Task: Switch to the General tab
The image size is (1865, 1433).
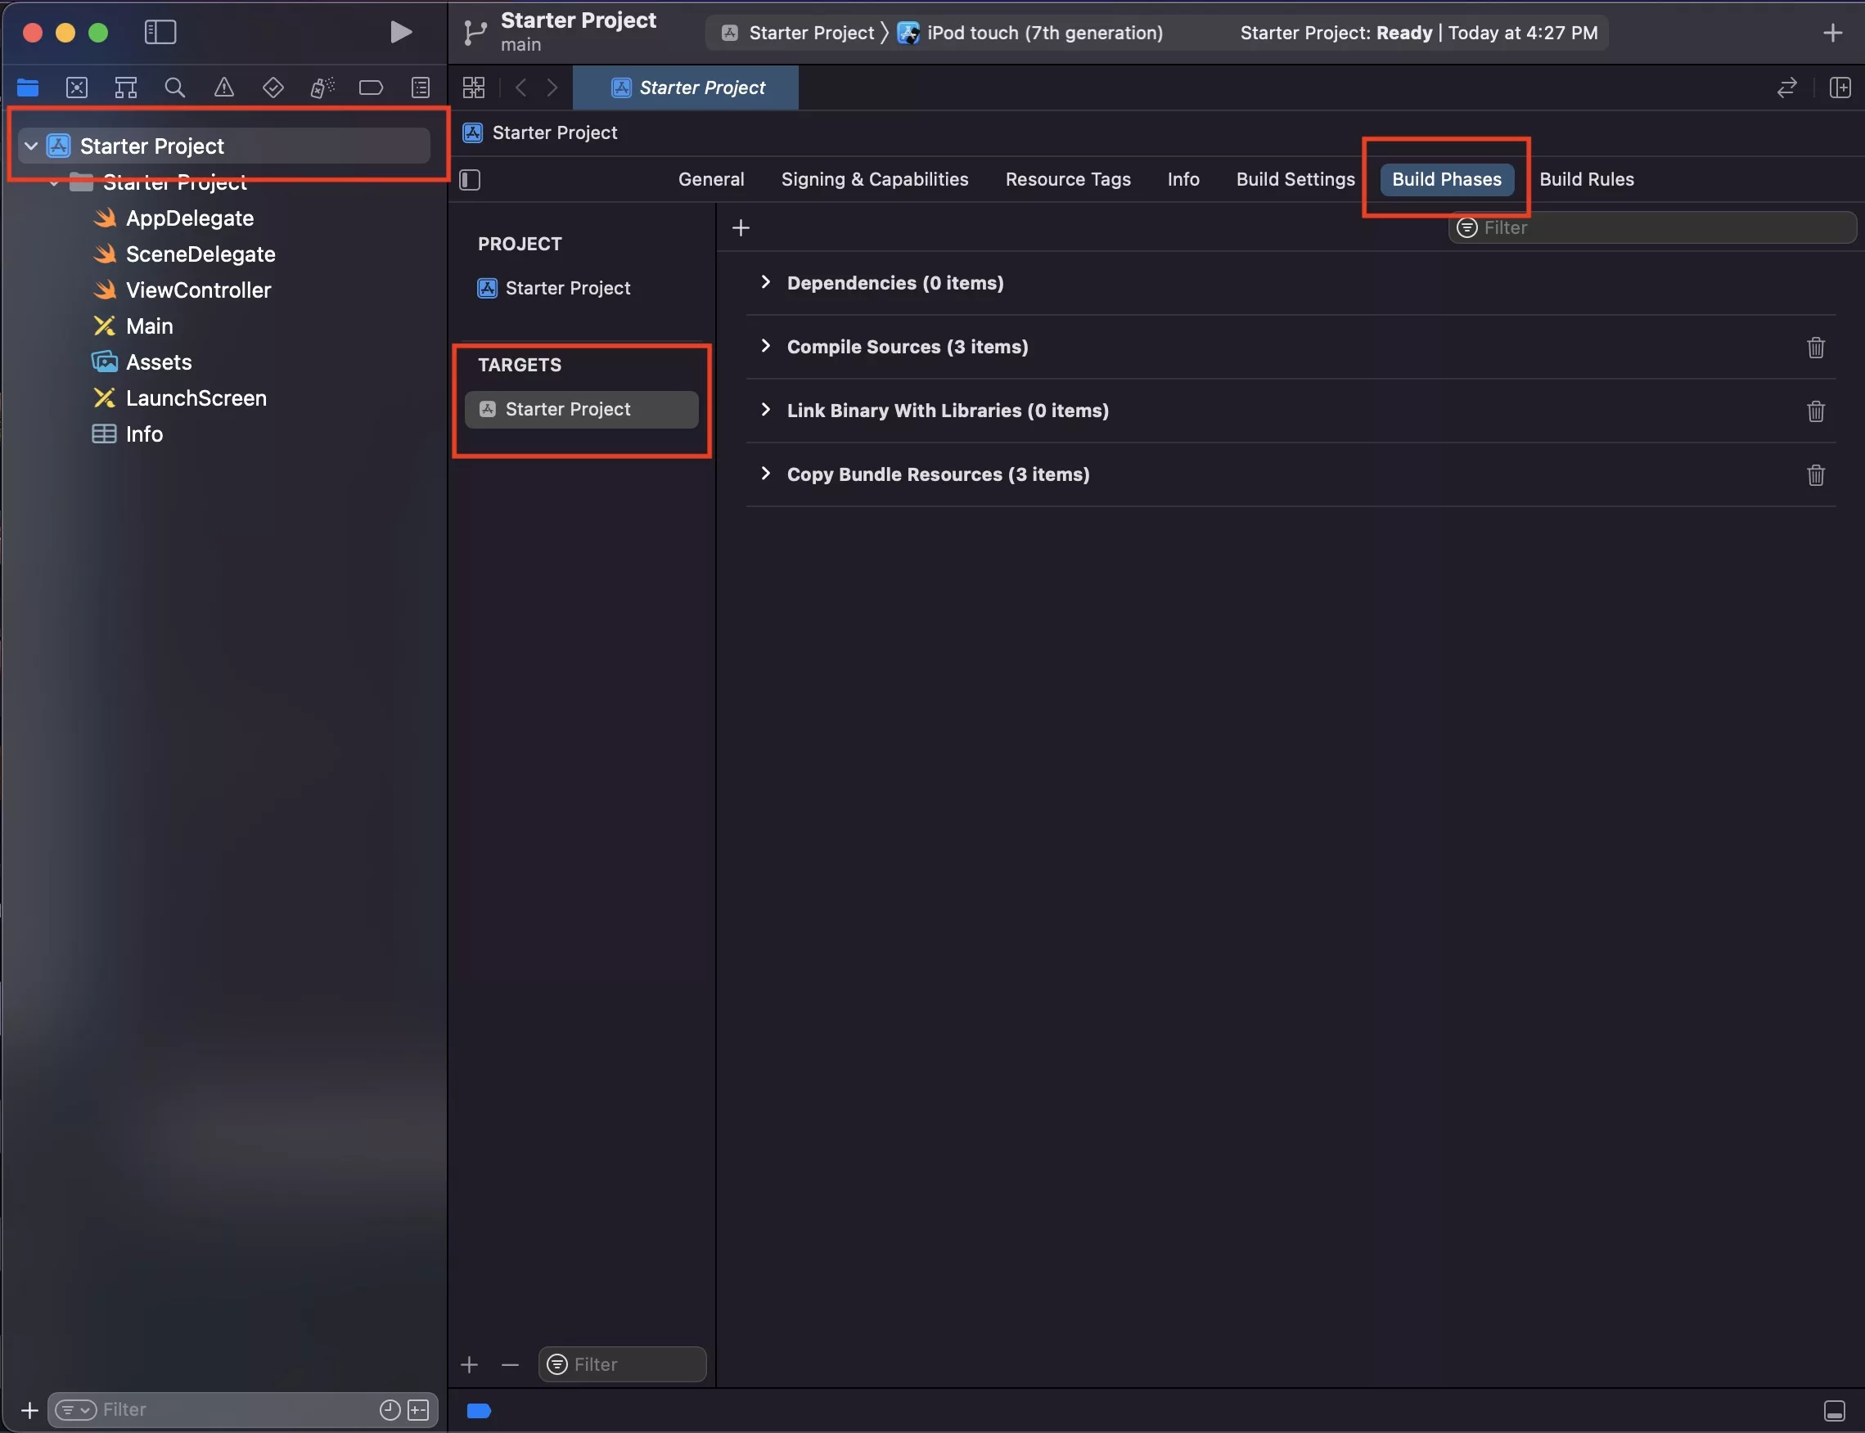Action: 711,179
